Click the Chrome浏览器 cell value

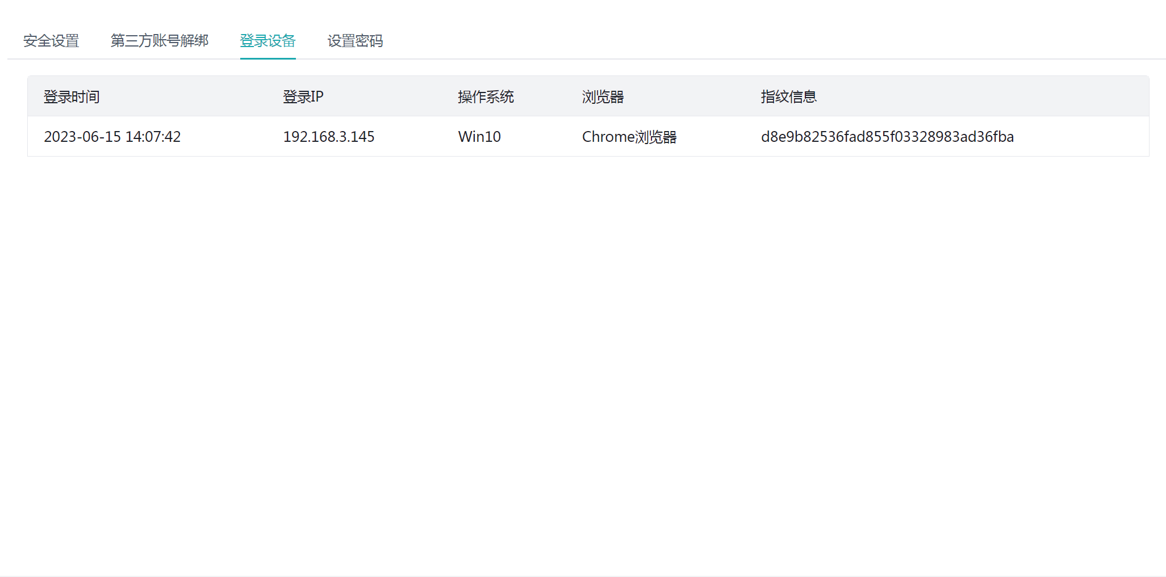click(x=629, y=137)
